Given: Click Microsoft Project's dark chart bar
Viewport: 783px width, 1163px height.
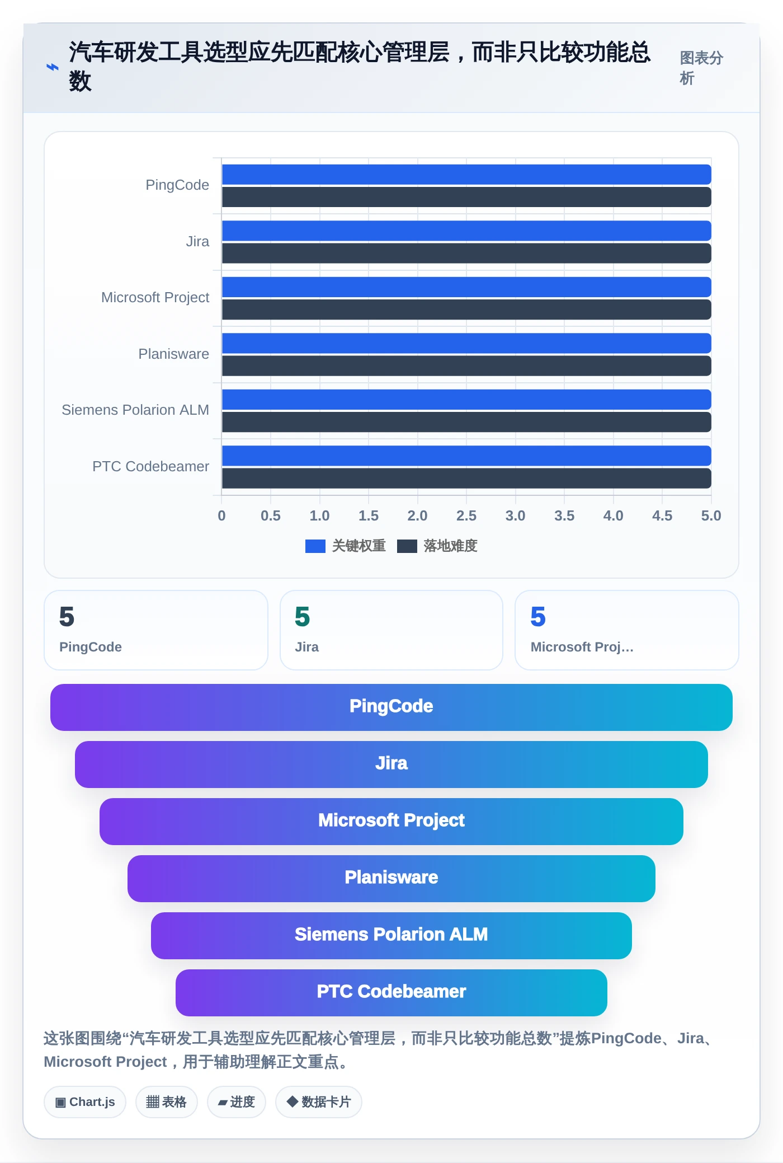Looking at the screenshot, I should [x=466, y=309].
